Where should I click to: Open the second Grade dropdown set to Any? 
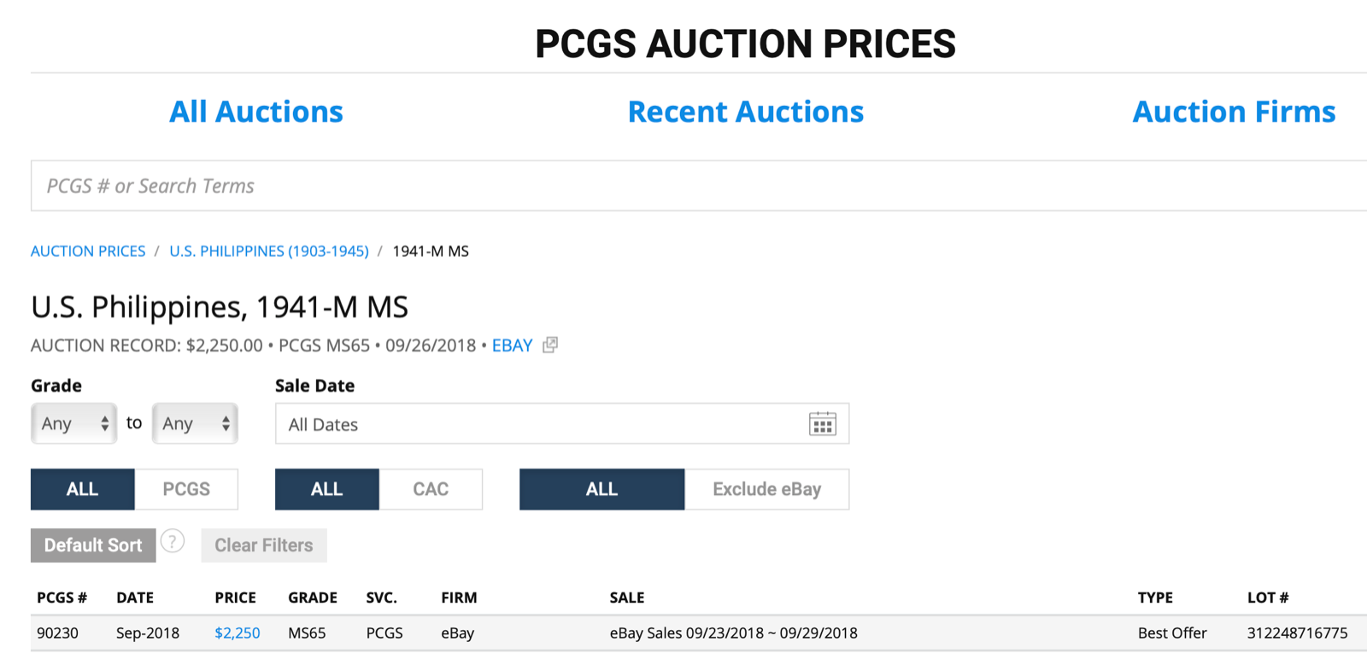190,423
